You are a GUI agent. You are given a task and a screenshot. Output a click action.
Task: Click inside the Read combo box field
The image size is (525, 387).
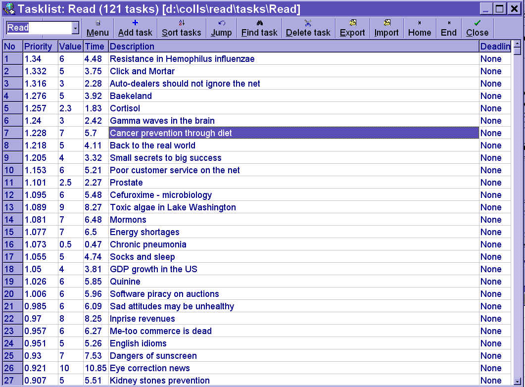point(39,28)
